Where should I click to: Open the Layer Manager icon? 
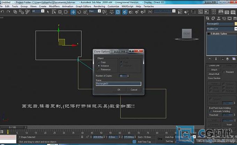tap(193, 12)
